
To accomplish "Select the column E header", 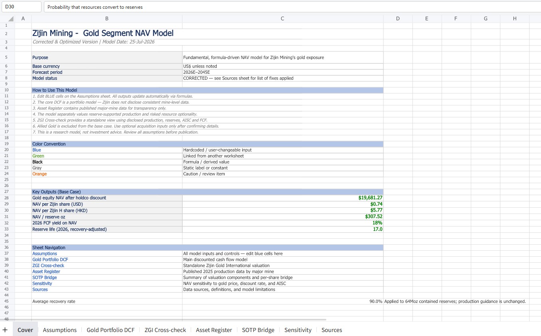I will (427, 18).
